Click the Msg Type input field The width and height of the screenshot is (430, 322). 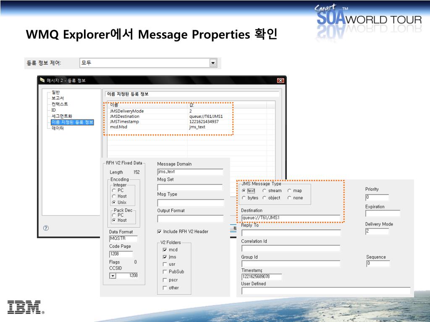(191, 203)
